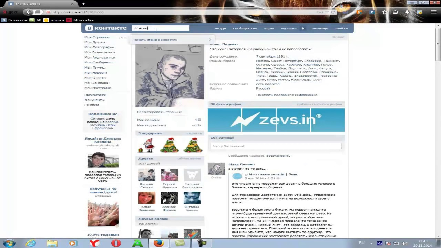Image resolution: width=441 pixels, height=248 pixels.
Task: Open Мои Сообщения in sidebar
Action: tap(99, 62)
